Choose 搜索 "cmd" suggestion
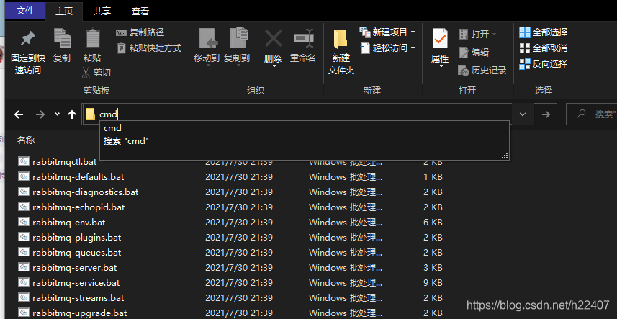Viewport: 617px width, 319px height. 127,141
